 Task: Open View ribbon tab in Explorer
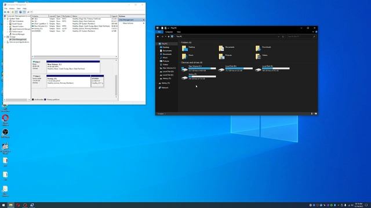[179, 32]
